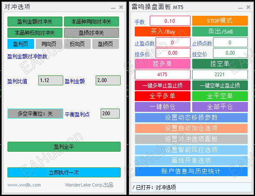The height and width of the screenshot is (196, 255).
Task: Toggle 多空平衡位：关 button
Action: pyautogui.click(x=35, y=114)
